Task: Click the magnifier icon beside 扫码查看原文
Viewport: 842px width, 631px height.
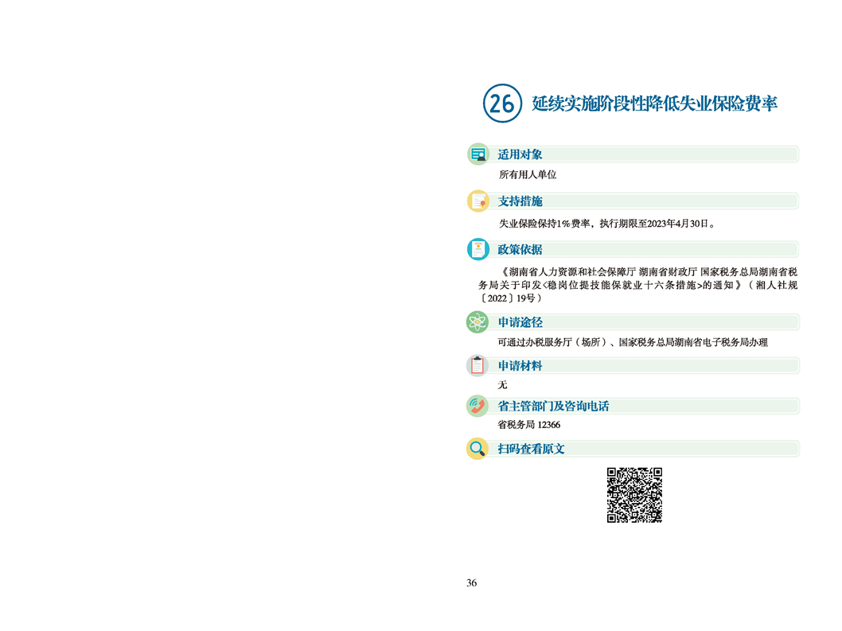Action: [x=477, y=449]
